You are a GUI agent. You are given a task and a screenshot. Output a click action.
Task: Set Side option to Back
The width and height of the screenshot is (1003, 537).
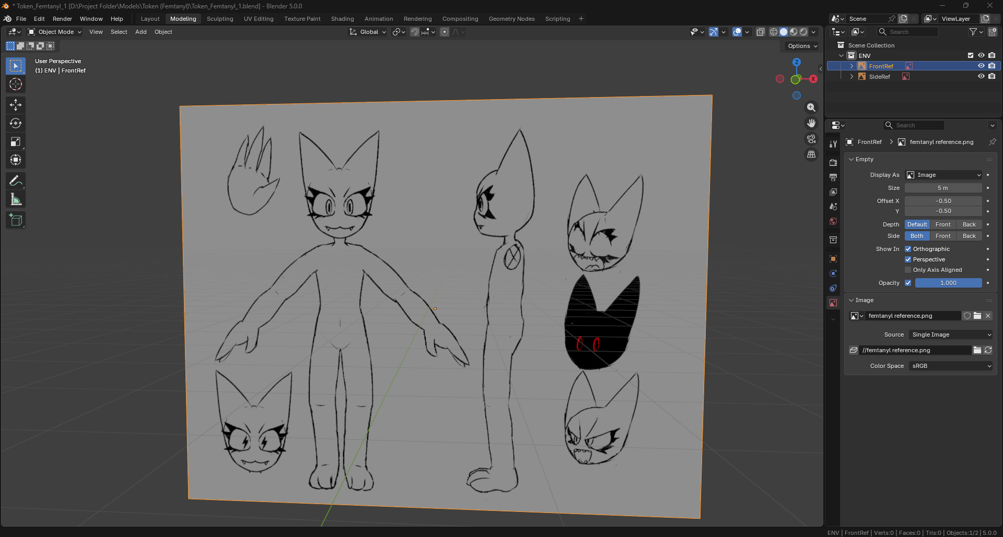pyautogui.click(x=969, y=236)
